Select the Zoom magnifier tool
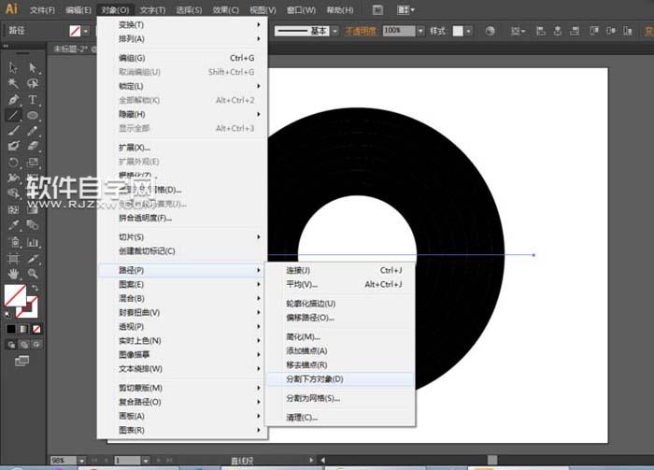 33,274
